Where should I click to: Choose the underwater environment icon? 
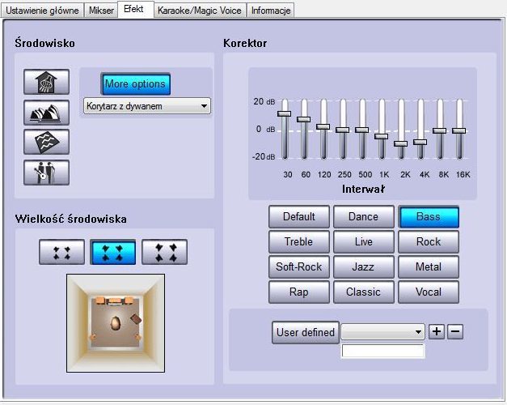tap(46, 142)
